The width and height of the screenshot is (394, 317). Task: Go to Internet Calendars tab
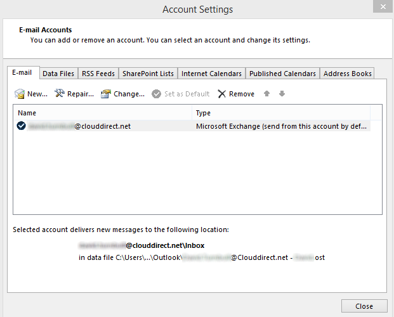pos(211,74)
